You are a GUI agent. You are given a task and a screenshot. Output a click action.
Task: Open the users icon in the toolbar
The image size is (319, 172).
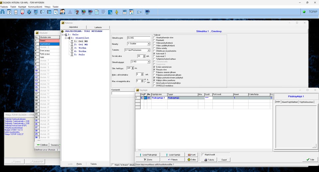(62, 12)
